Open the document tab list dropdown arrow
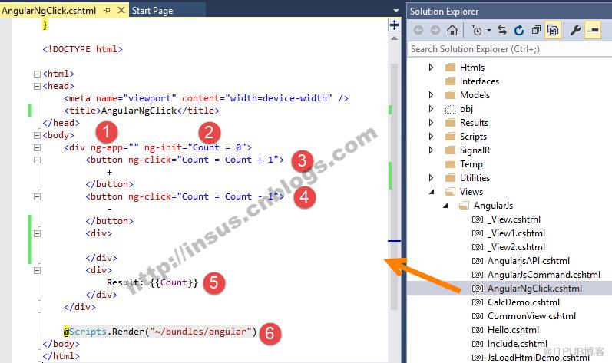 coord(396,11)
